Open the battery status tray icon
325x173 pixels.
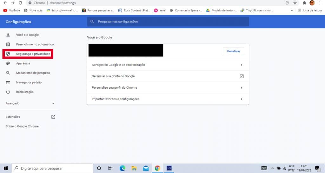pyautogui.click(x=279, y=168)
